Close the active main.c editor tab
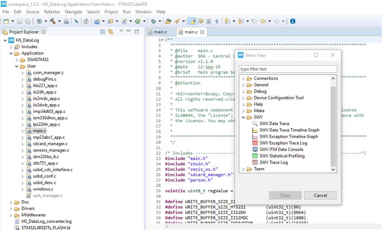The image size is (382, 230). point(202,32)
